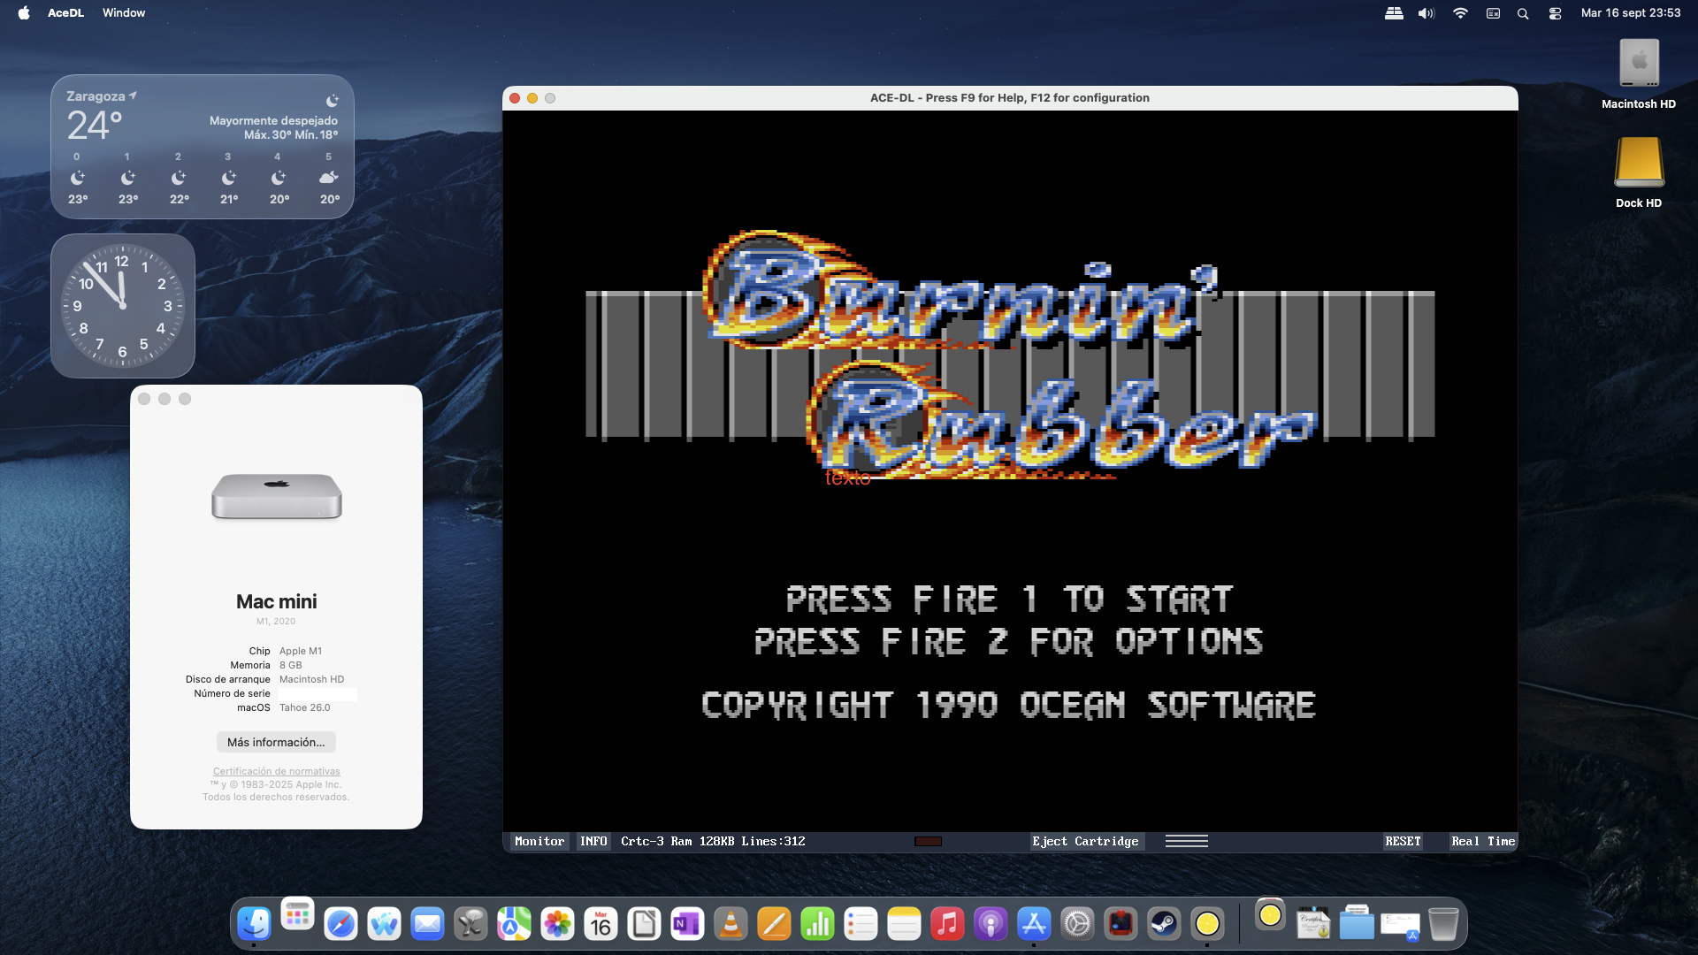Image resolution: width=1698 pixels, height=955 pixels.
Task: Open Podcasts app in the Dock
Action: coord(990,925)
